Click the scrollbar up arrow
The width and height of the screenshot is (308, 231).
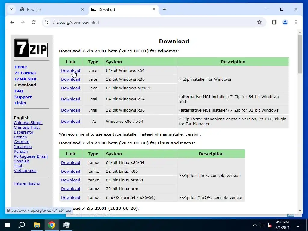point(300,32)
